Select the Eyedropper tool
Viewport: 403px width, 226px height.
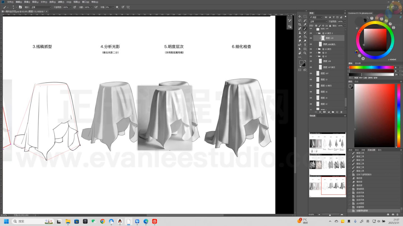[x=305, y=24]
